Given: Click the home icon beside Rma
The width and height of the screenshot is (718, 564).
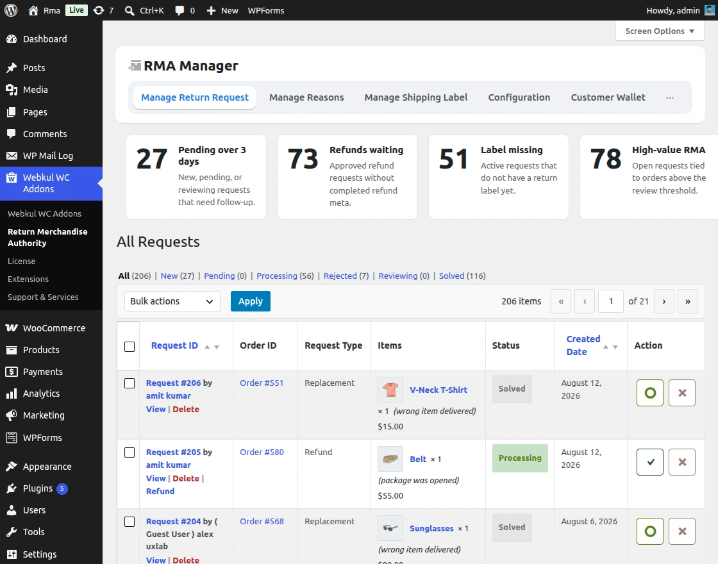Looking at the screenshot, I should [33, 10].
